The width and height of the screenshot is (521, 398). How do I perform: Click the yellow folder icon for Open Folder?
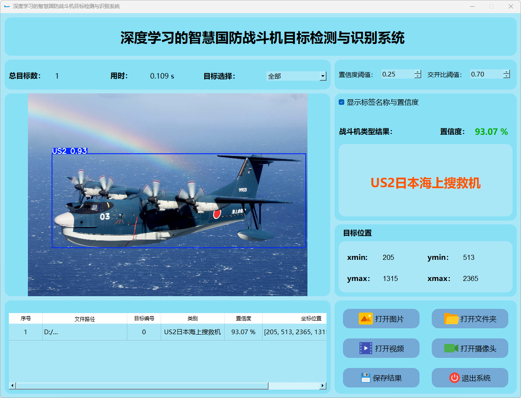pos(451,319)
